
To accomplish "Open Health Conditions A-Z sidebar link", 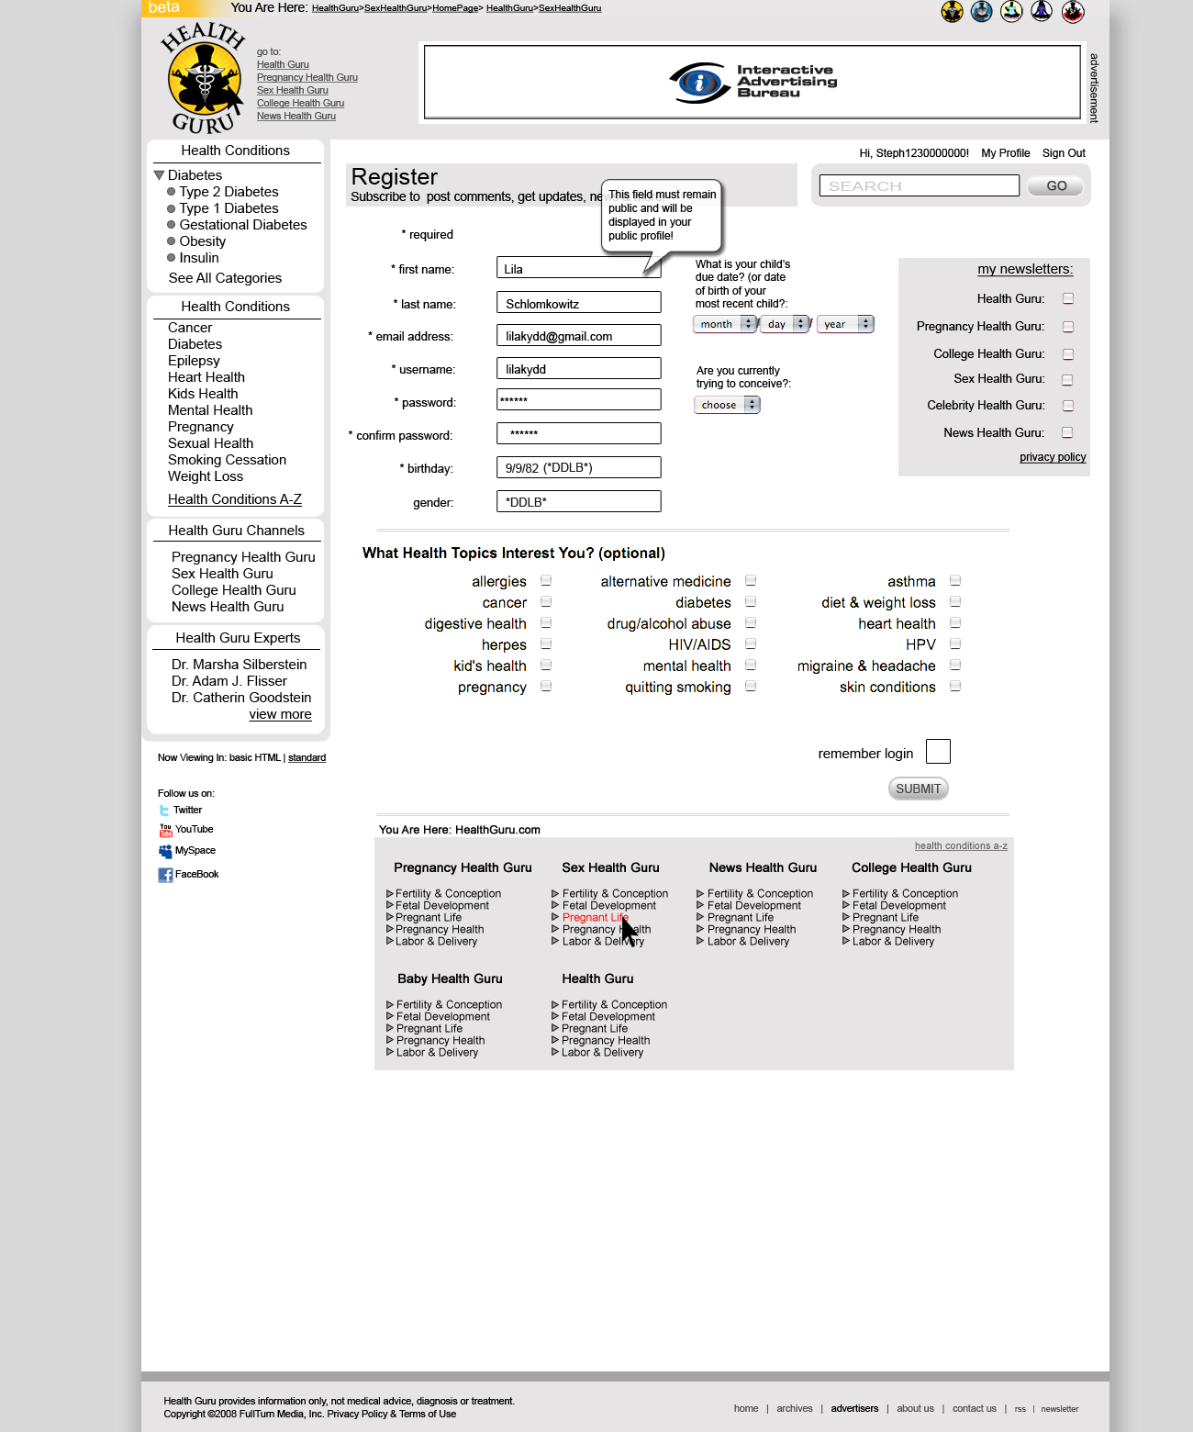I will (235, 499).
